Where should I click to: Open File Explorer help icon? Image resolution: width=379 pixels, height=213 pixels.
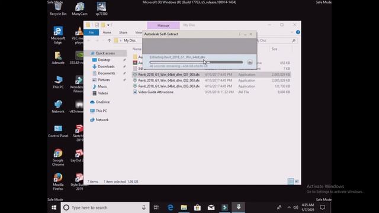point(298,33)
